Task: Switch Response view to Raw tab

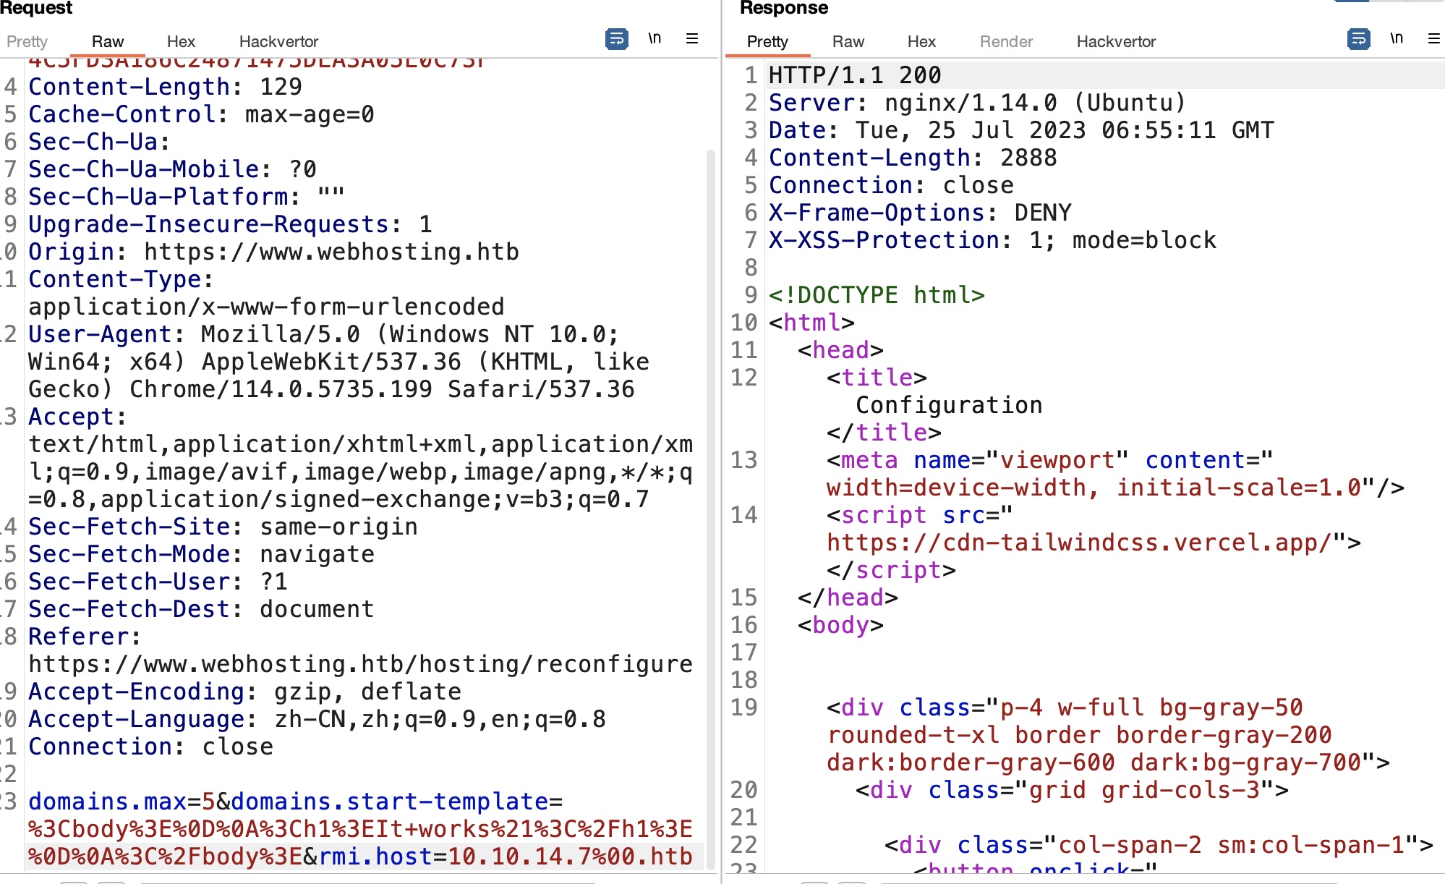Action: pos(848,42)
